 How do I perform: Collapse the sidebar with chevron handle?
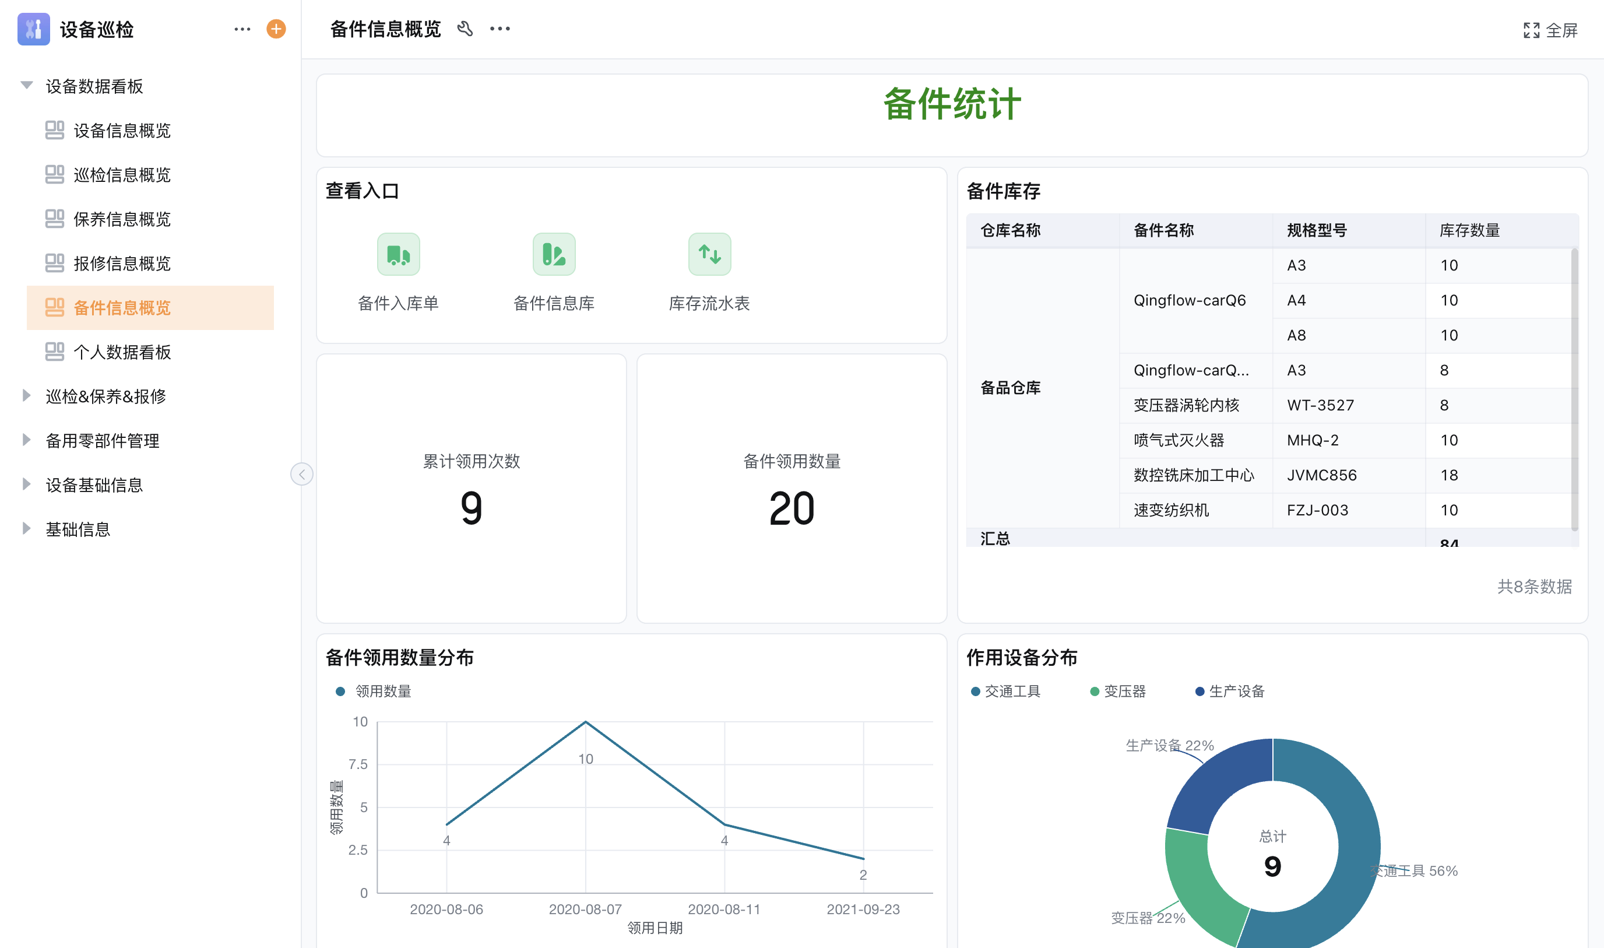(302, 474)
